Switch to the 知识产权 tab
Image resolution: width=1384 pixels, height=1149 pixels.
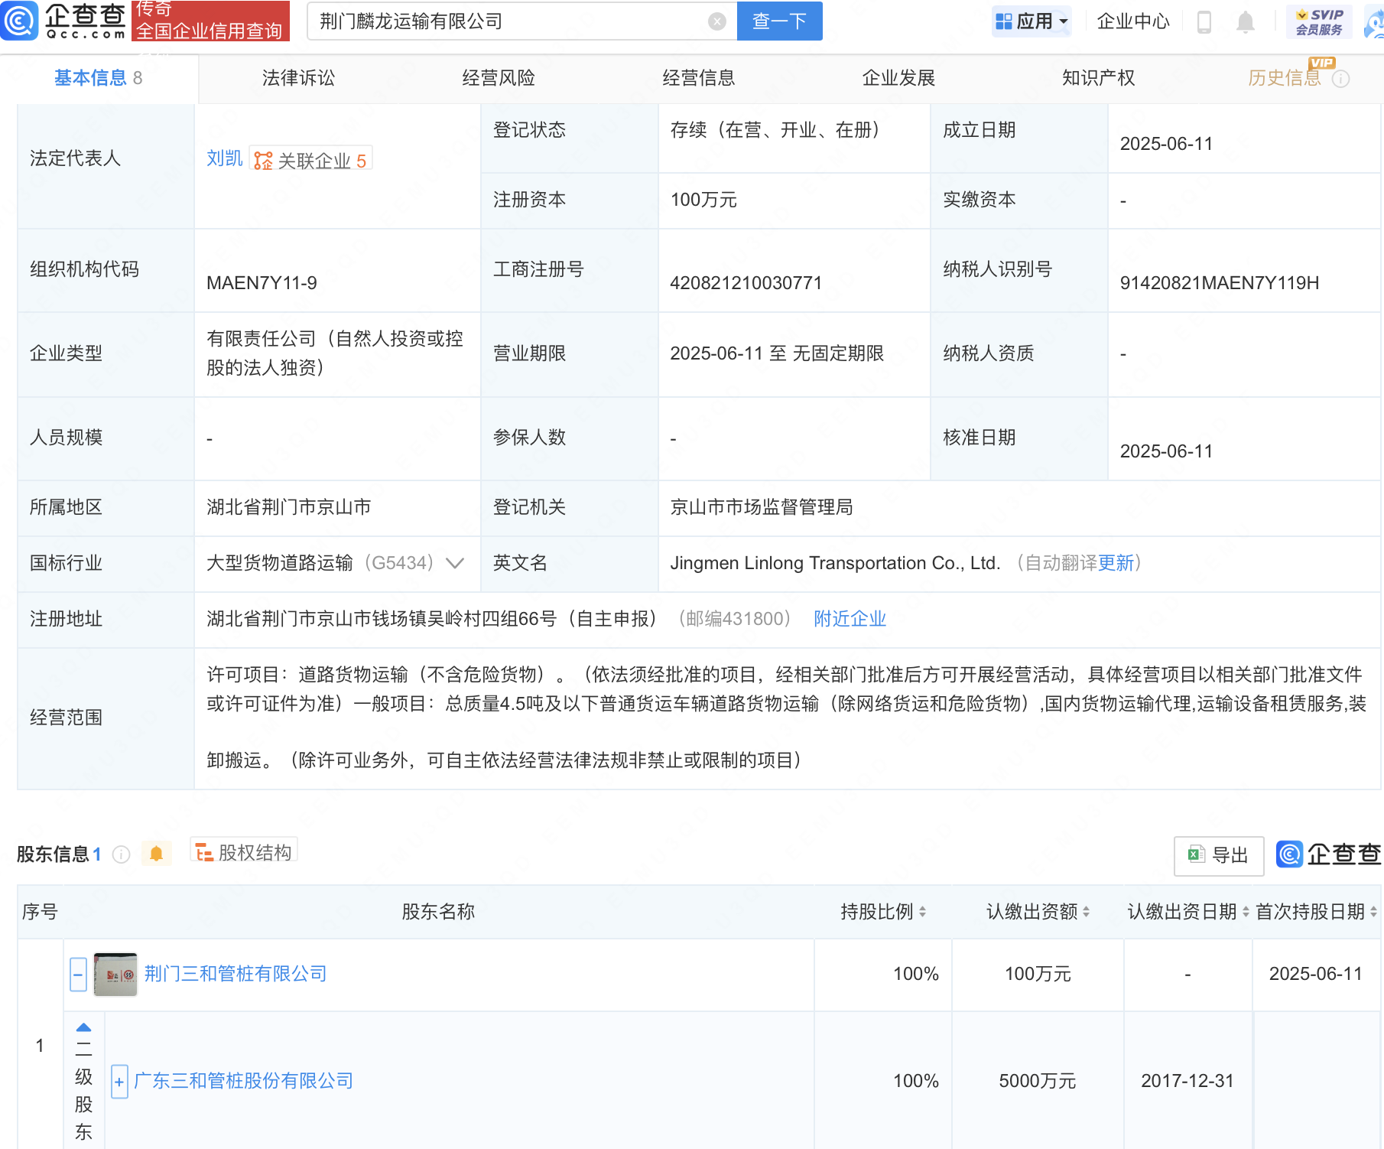(x=1098, y=78)
